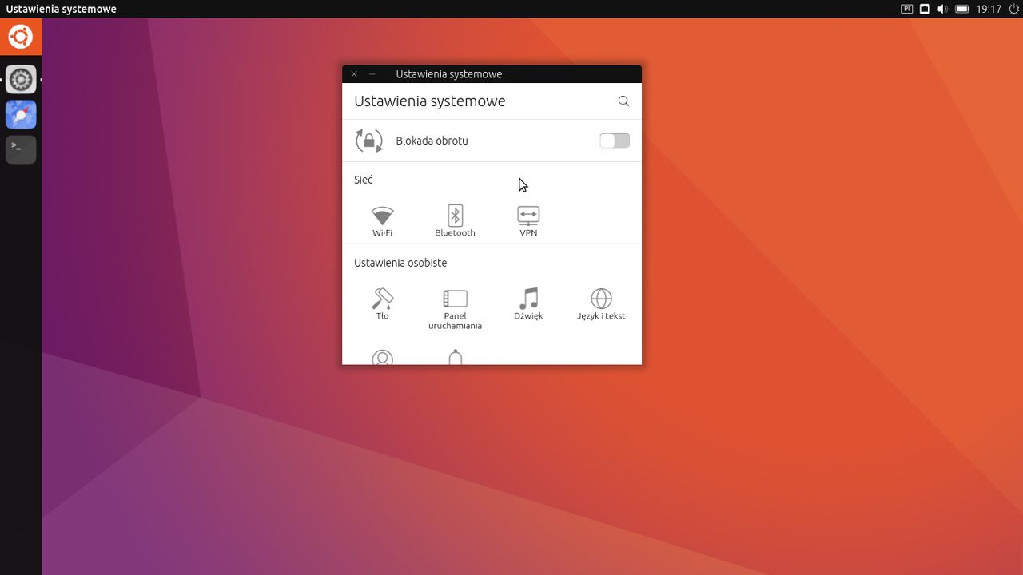Click the System Settings gear in launcher
Screen dimensions: 1023x575
[21, 80]
